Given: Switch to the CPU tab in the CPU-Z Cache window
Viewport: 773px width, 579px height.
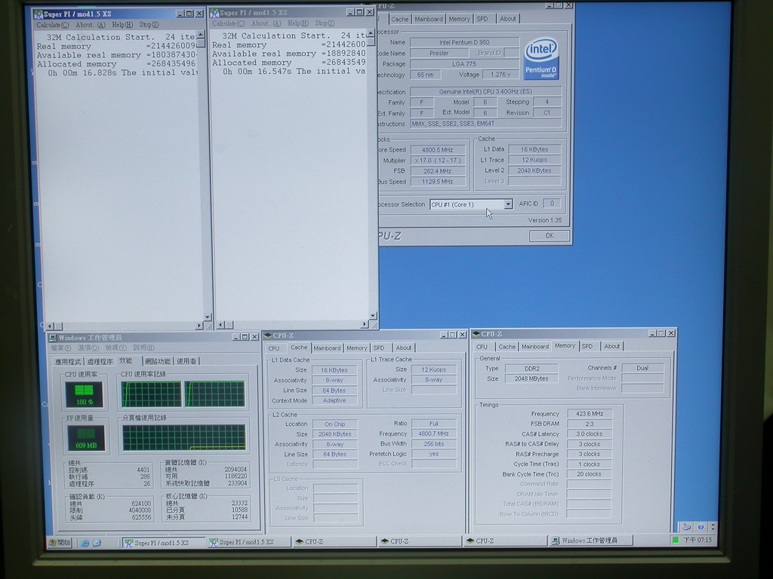Looking at the screenshot, I should pos(273,348).
